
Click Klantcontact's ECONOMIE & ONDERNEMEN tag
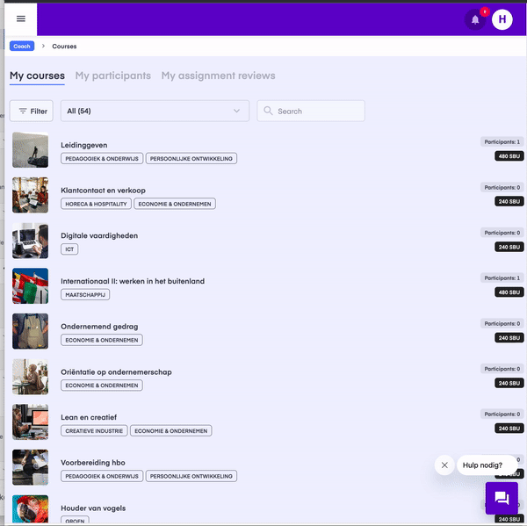(175, 204)
